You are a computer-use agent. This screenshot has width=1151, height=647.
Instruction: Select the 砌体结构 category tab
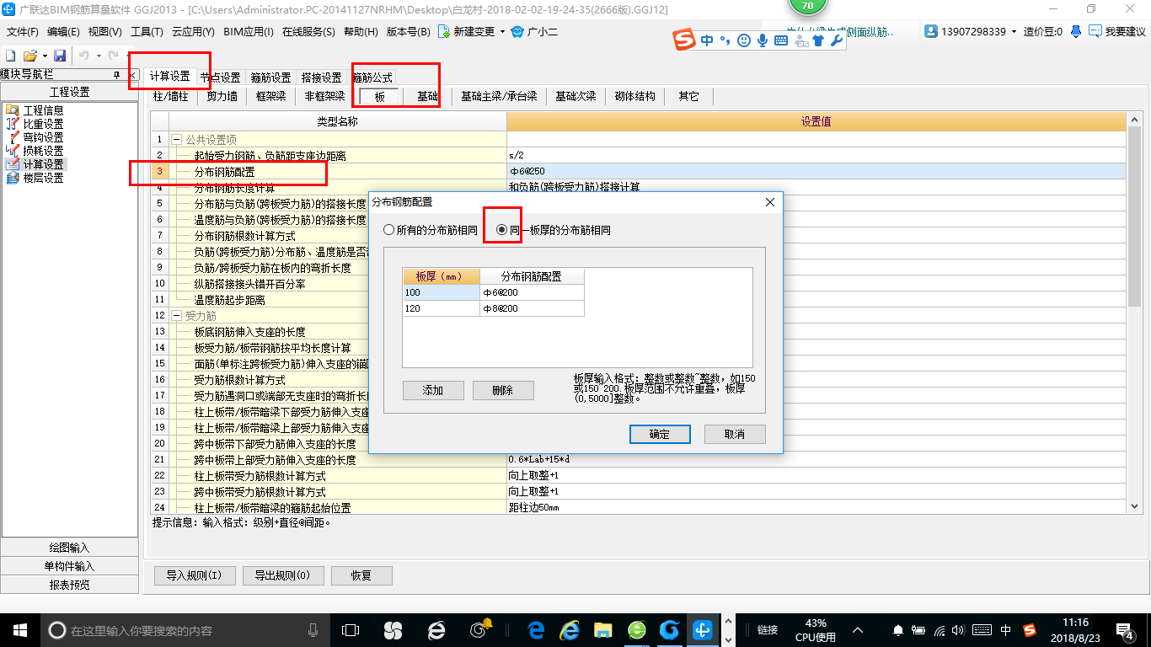(634, 97)
